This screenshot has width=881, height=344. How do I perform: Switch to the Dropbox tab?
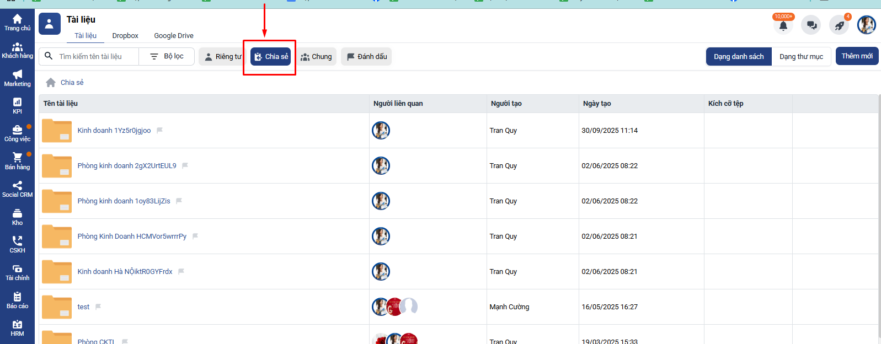tap(125, 36)
